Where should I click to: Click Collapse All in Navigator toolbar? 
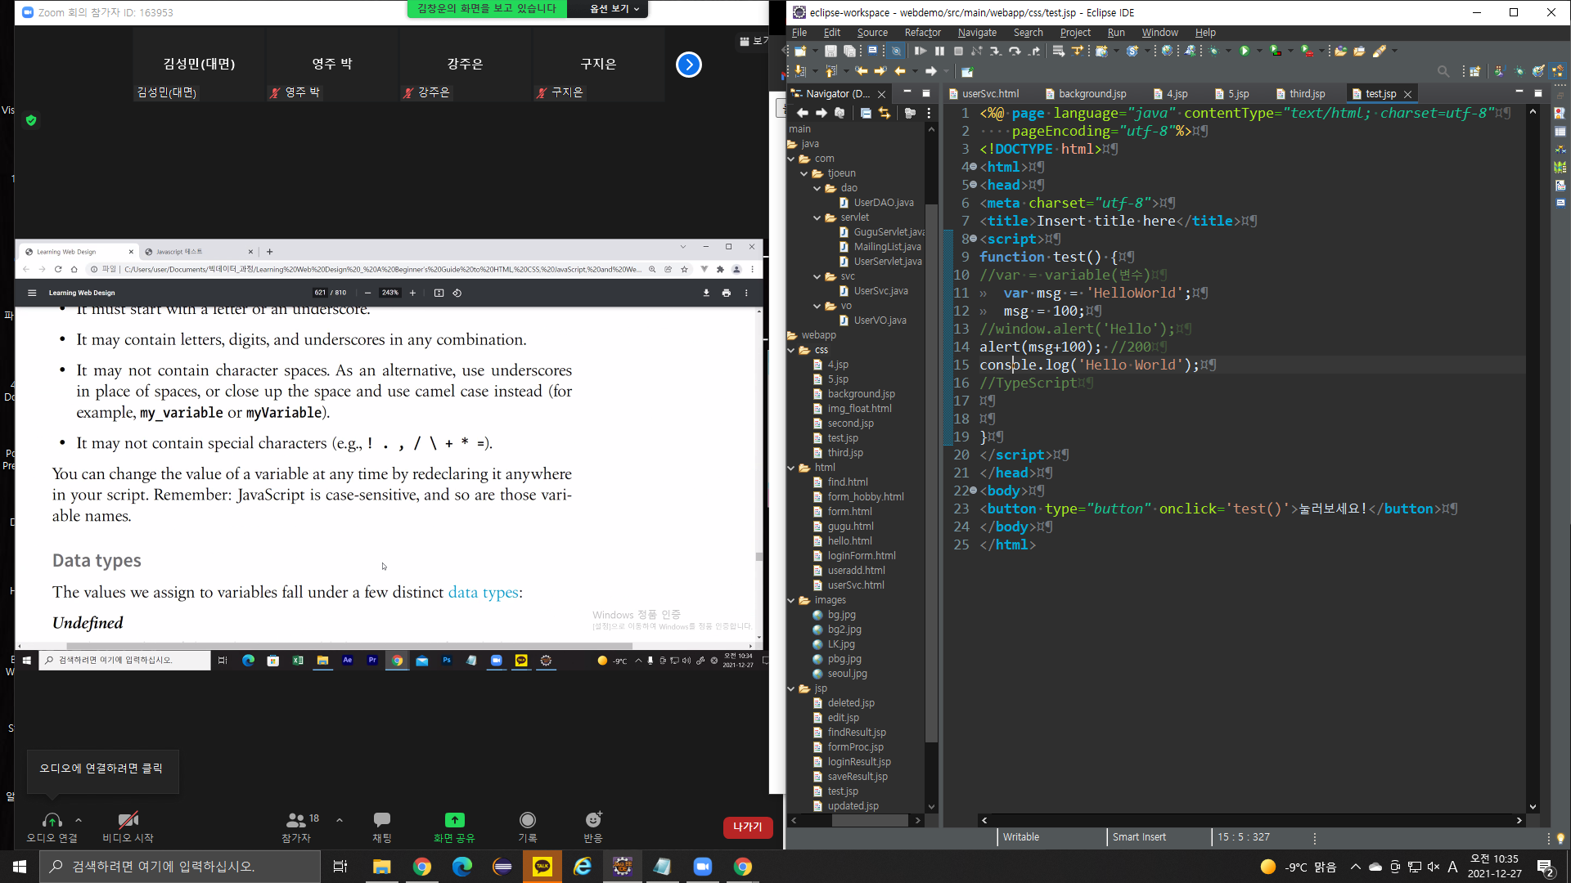866,114
